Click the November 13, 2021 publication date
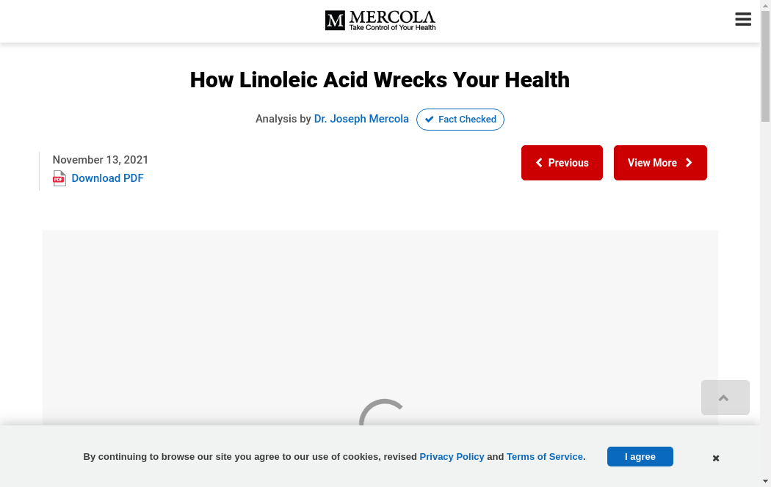The width and height of the screenshot is (771, 487). coord(101,160)
